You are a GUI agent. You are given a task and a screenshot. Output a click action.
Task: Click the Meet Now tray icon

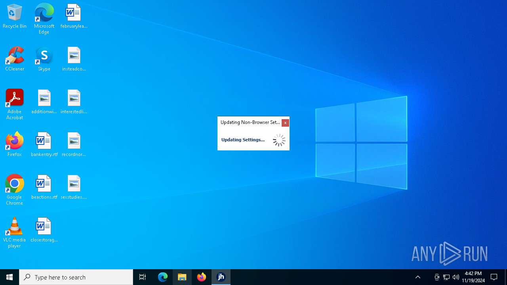click(437, 277)
